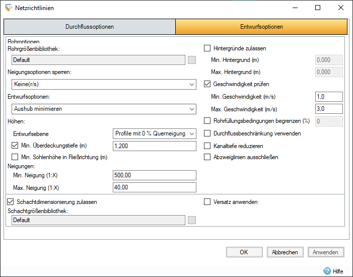Close the Netzrichtlinien dialog window

tap(341, 8)
